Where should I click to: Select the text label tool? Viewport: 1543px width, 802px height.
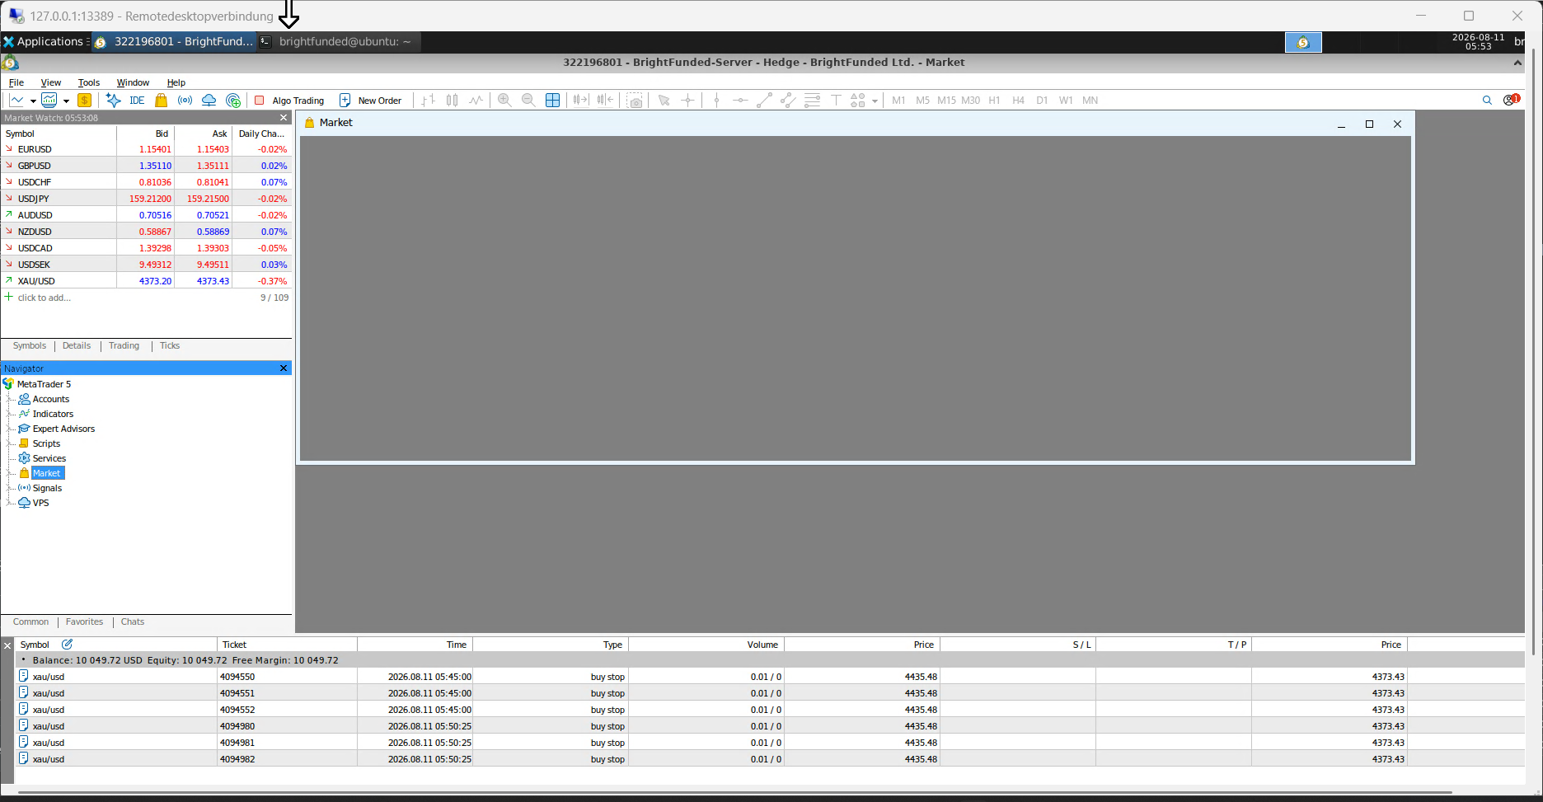836,101
